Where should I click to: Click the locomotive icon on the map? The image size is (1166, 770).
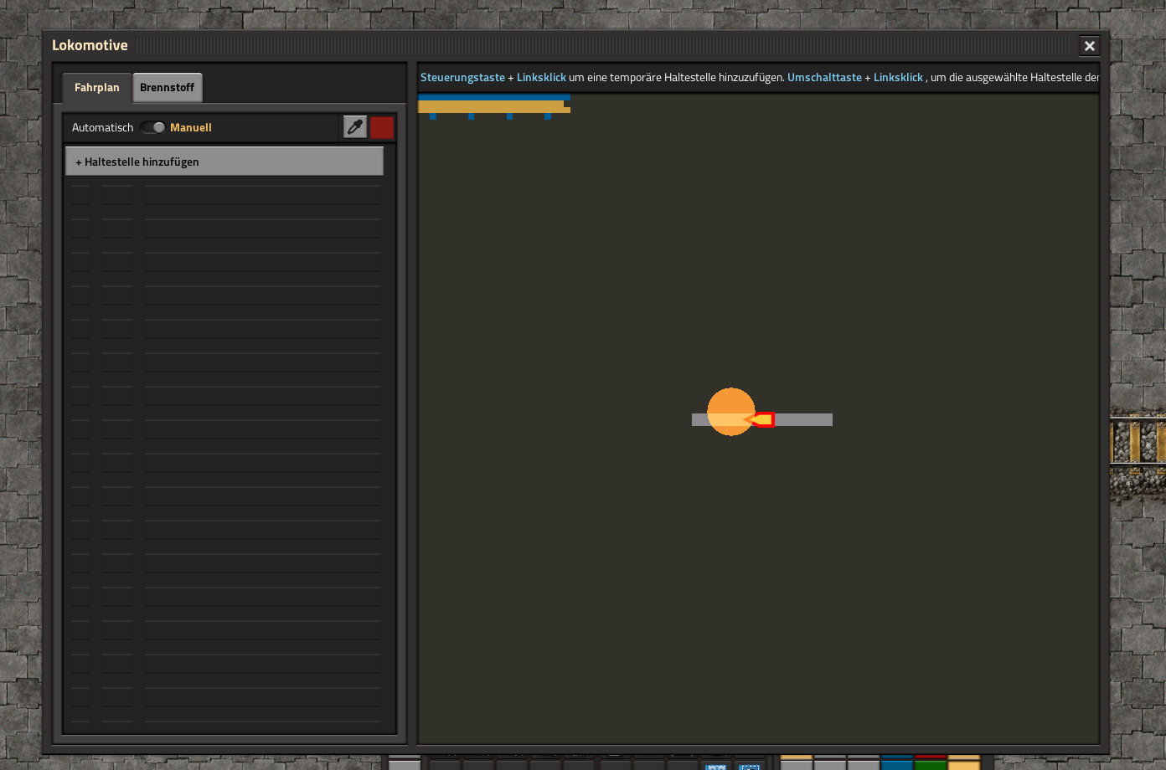[x=761, y=419]
